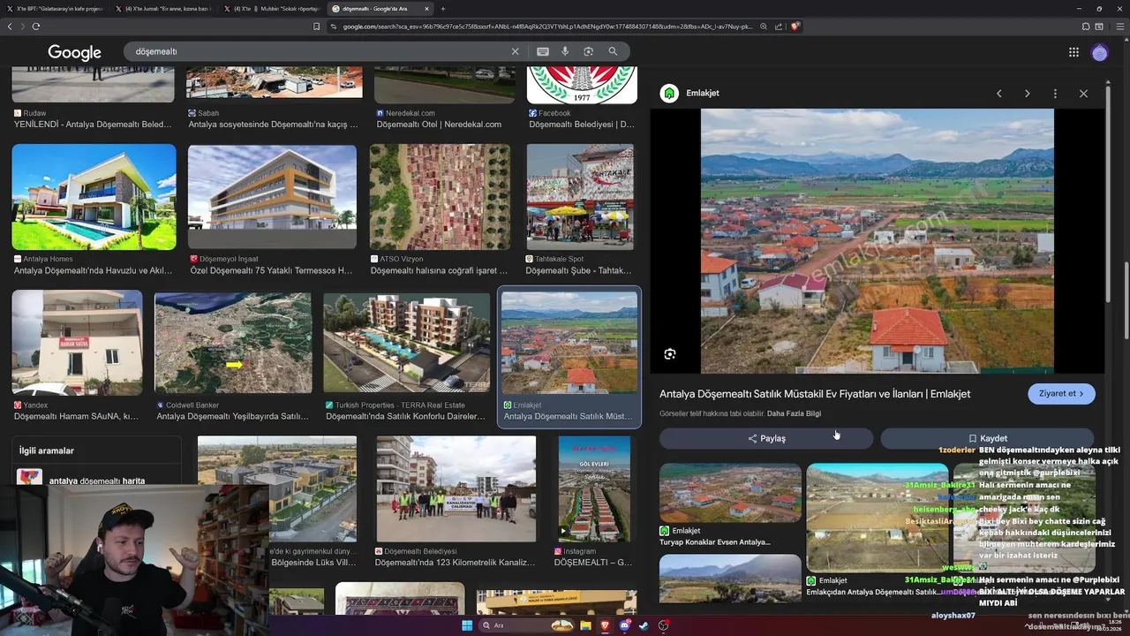
Task: Select the döşemealtı Google'da Ara tab
Action: pos(380,8)
